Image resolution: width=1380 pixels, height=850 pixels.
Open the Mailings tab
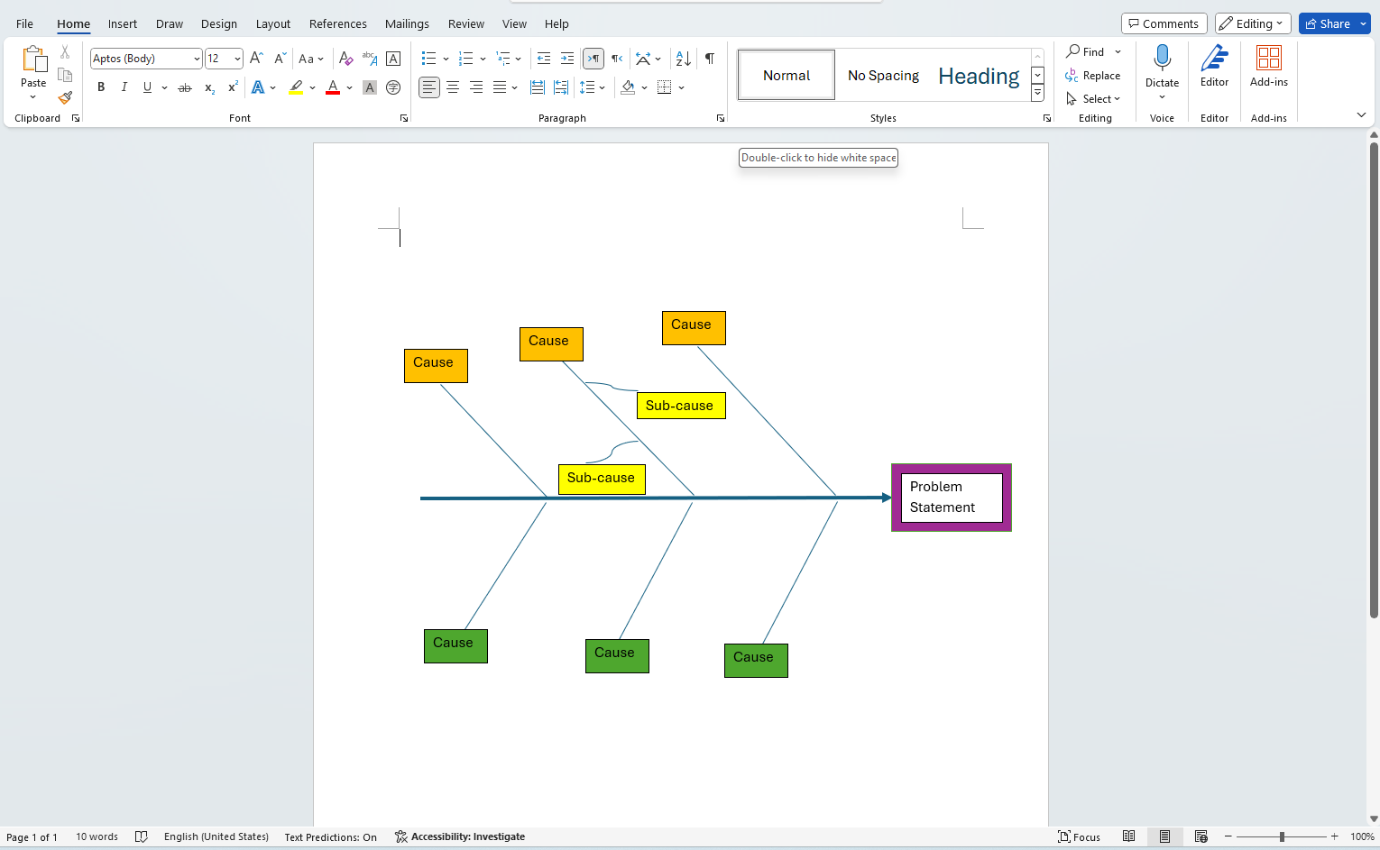click(x=407, y=23)
